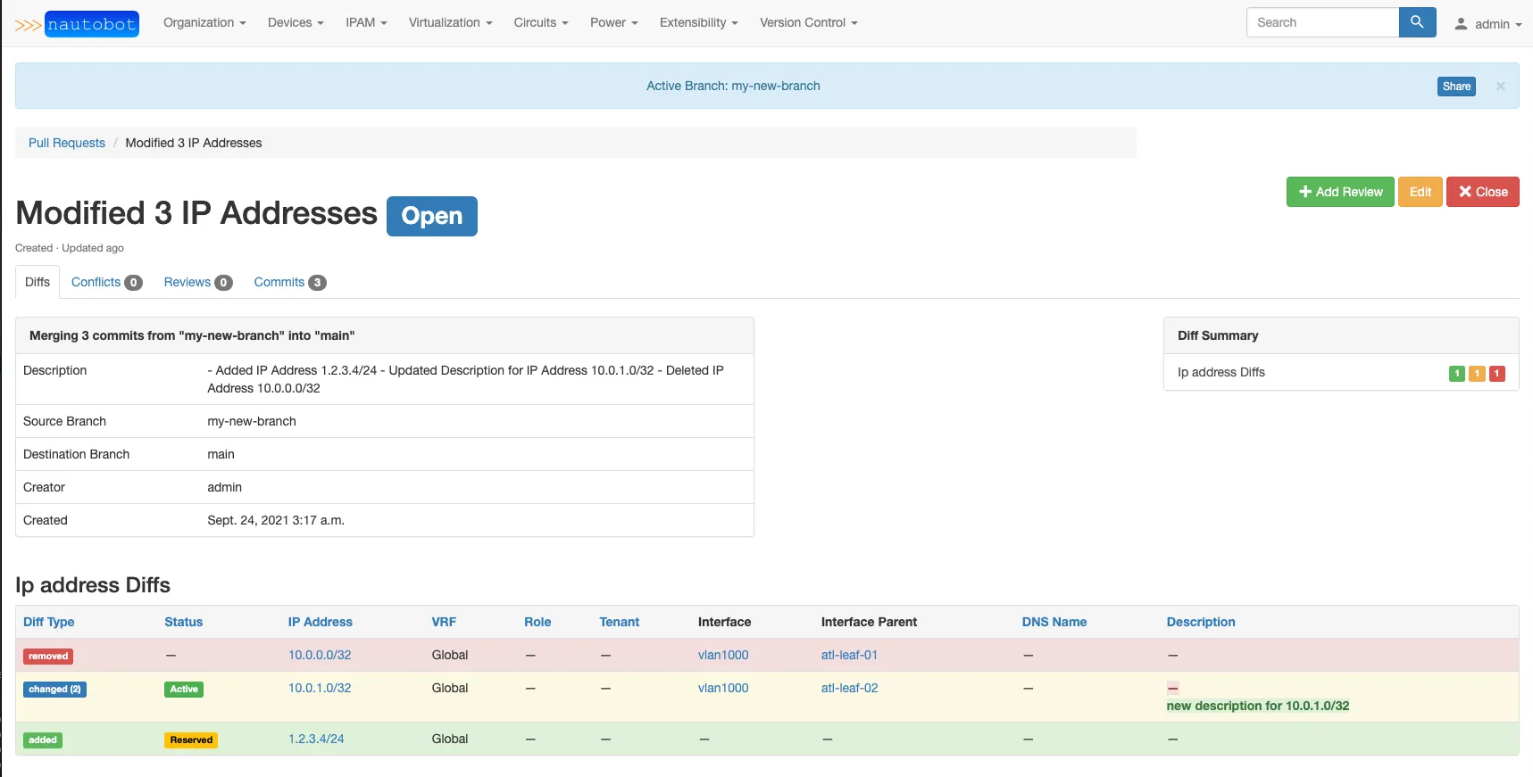
Task: Switch to the Commits tab
Action: (x=289, y=283)
